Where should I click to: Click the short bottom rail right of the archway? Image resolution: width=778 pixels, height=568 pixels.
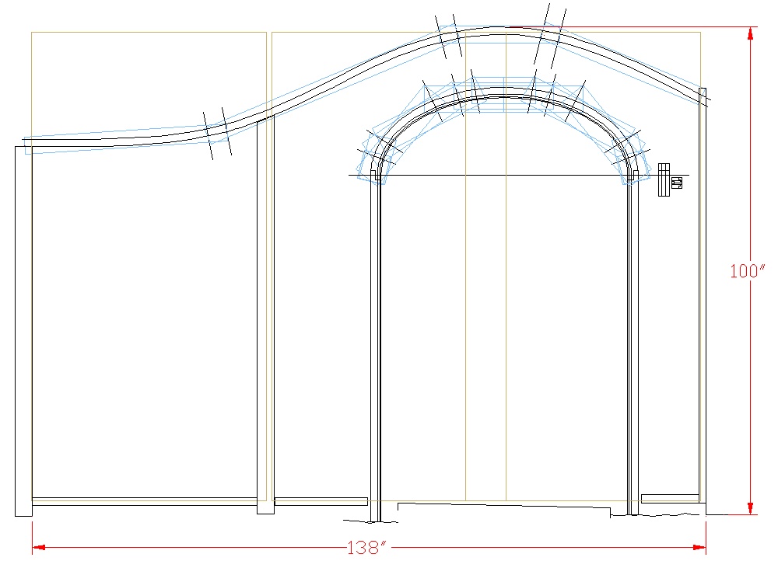click(670, 498)
